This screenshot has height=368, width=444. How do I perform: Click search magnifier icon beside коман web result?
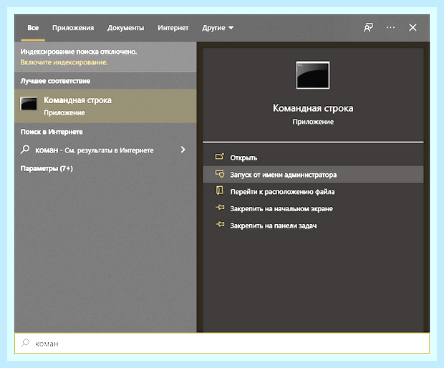[25, 149]
